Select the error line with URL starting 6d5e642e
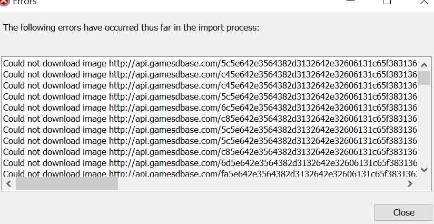The height and width of the screenshot is (224, 434). coord(210,163)
